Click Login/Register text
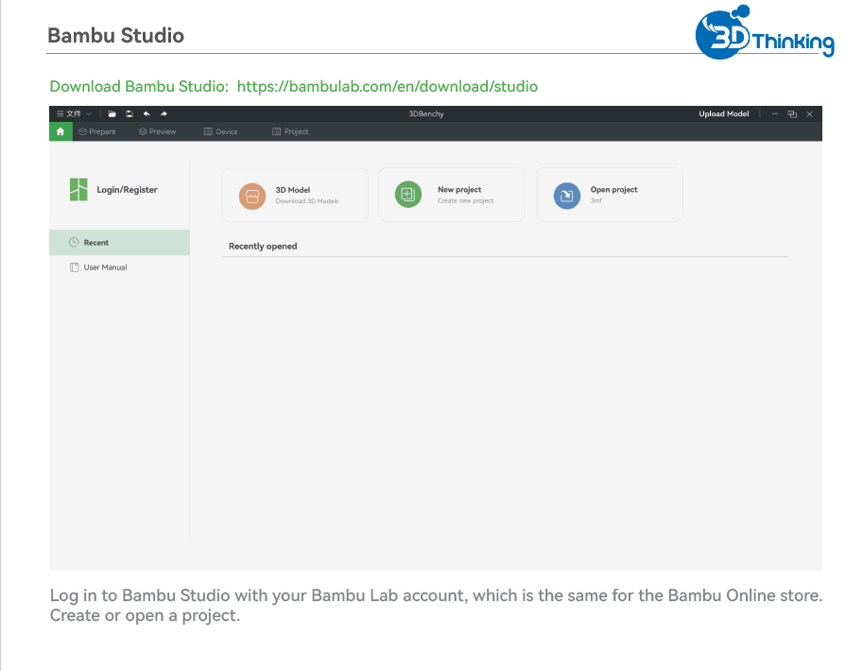 click(x=128, y=189)
